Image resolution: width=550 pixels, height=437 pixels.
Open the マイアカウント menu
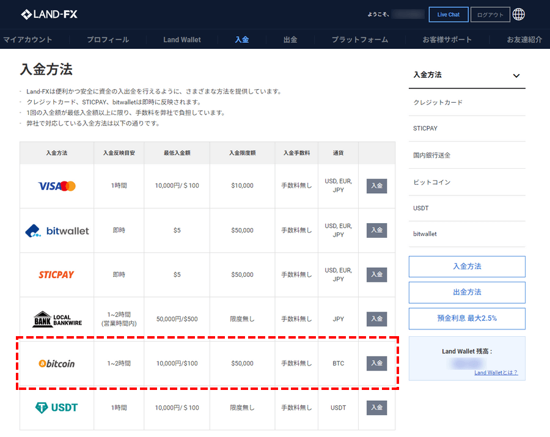click(28, 40)
